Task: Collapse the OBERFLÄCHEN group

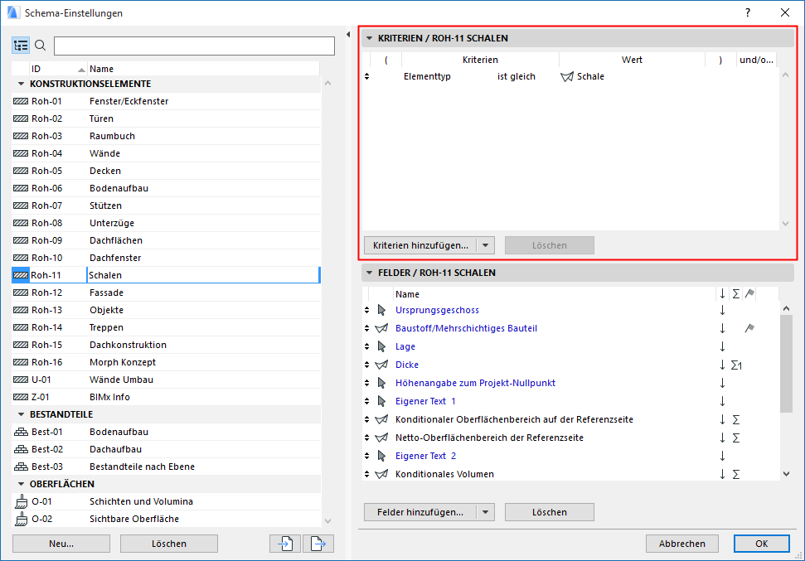Action: (x=21, y=484)
